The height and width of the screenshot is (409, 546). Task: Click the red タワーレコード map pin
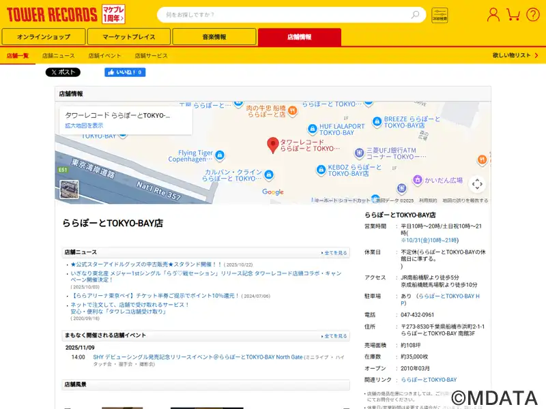click(272, 145)
